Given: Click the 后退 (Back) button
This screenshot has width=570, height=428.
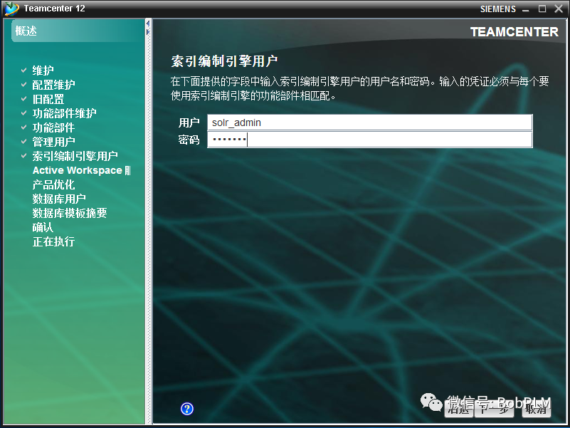Looking at the screenshot, I should click(x=458, y=409).
